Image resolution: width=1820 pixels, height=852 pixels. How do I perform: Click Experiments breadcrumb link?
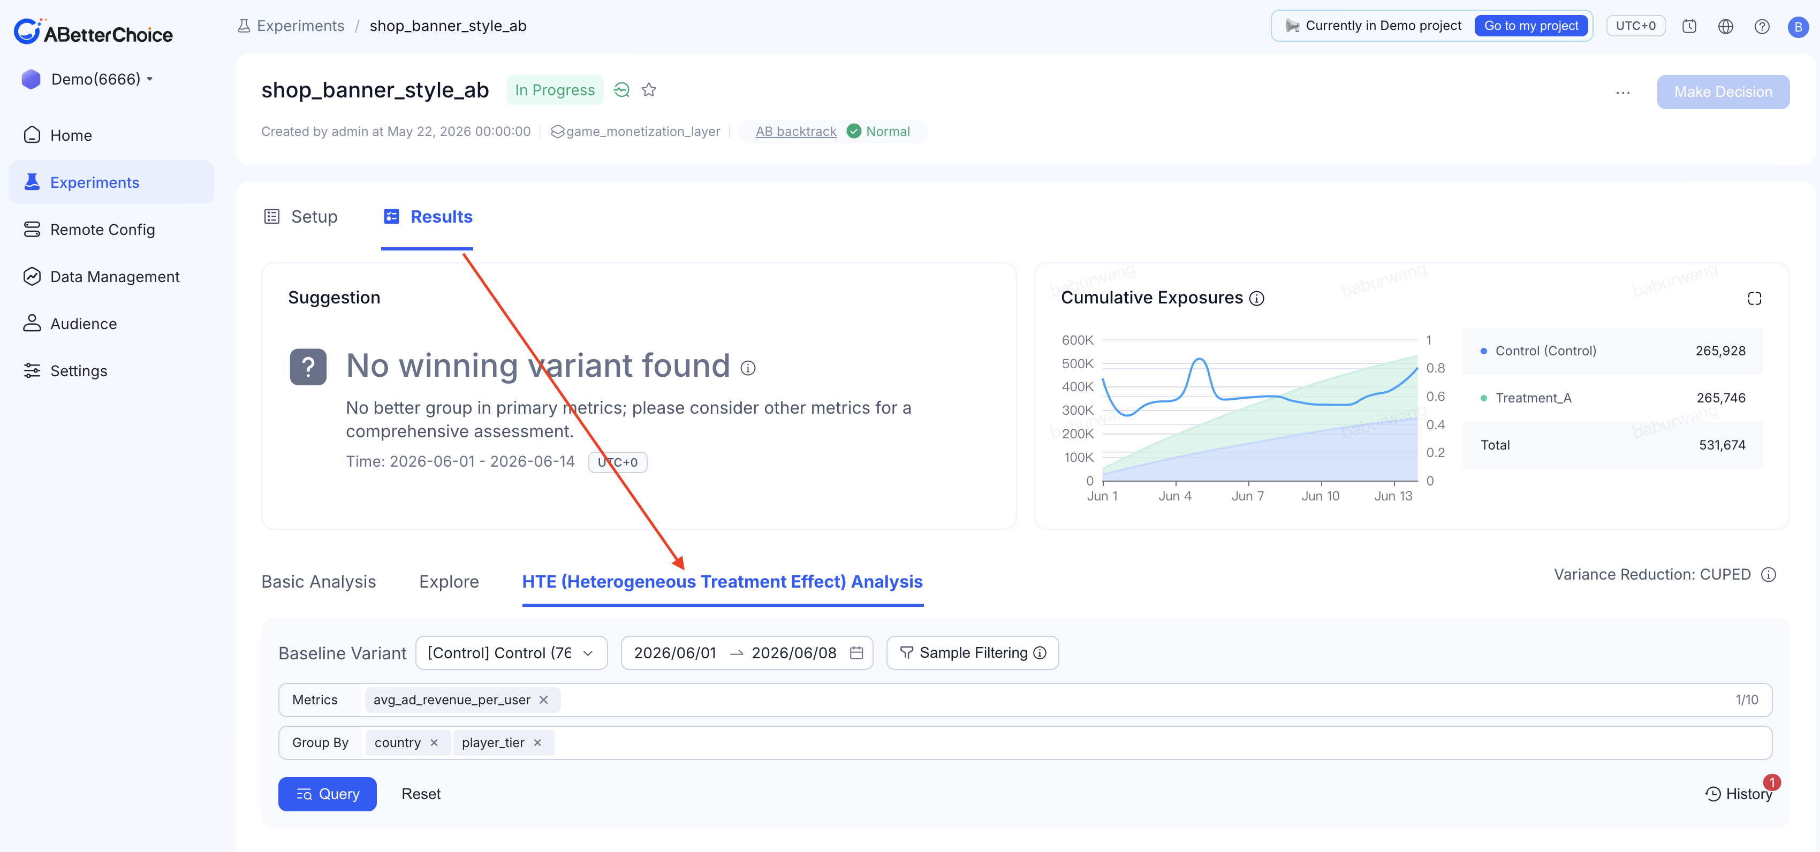[300, 26]
